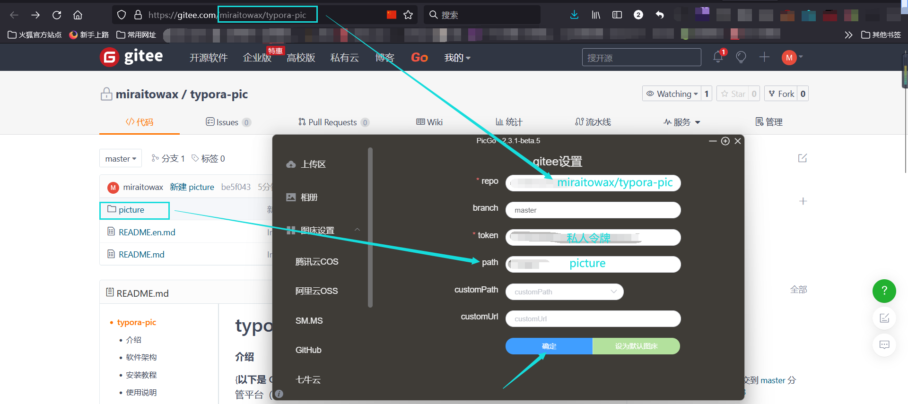Expand the 服务 dropdown tab
This screenshot has height=404, width=908.
click(681, 122)
